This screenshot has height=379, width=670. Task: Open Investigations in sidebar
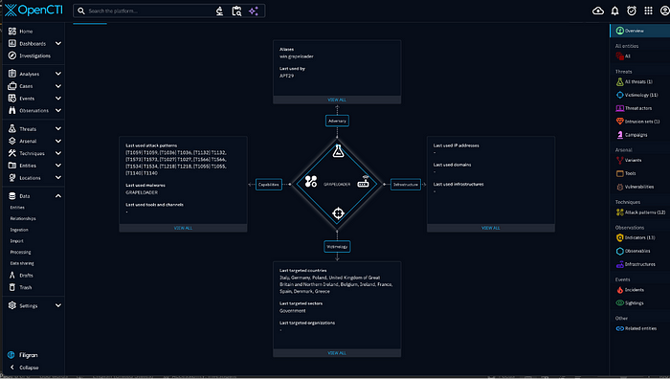point(33,56)
